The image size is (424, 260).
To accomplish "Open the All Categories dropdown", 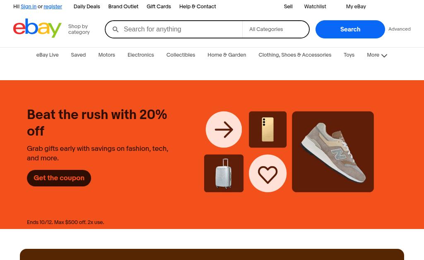I will click(x=275, y=29).
